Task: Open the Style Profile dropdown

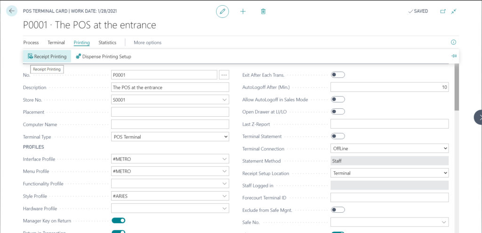Action: 224,196
